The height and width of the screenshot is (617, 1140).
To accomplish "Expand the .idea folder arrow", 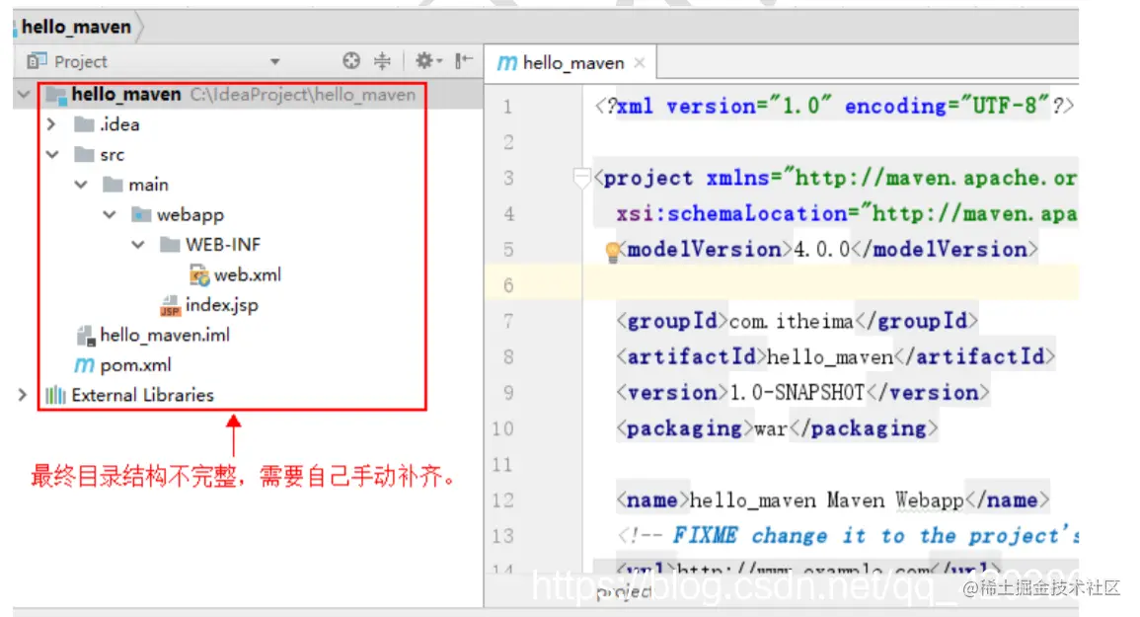I will (51, 124).
